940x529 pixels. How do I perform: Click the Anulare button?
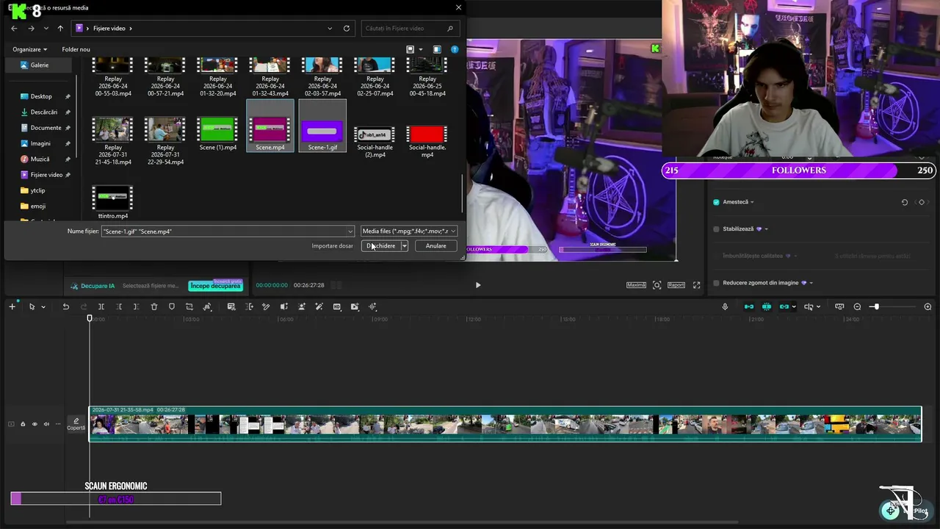435,246
